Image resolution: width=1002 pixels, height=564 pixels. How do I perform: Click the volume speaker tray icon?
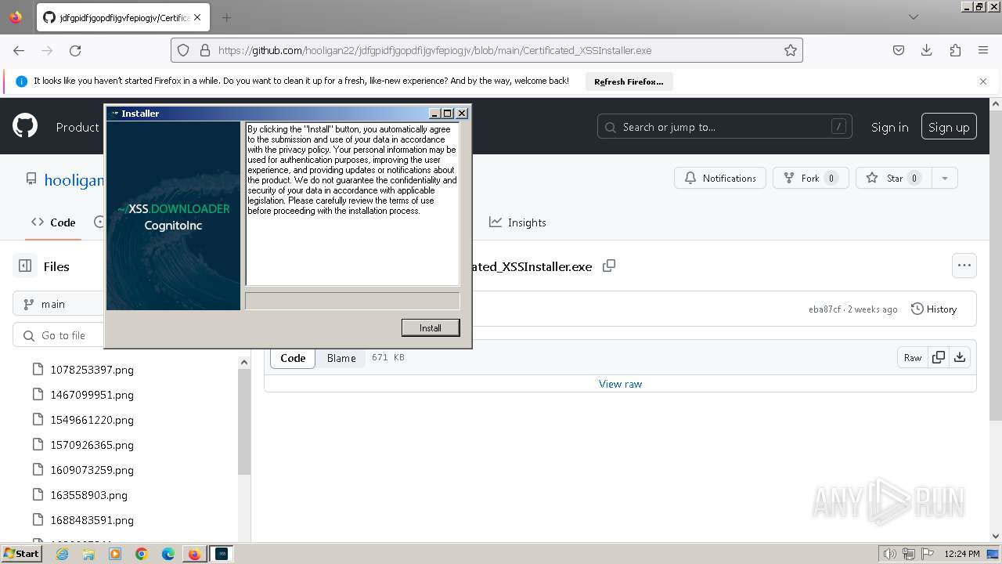[889, 554]
